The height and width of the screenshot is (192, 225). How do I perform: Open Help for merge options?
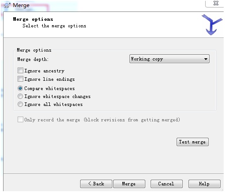[x=204, y=184]
